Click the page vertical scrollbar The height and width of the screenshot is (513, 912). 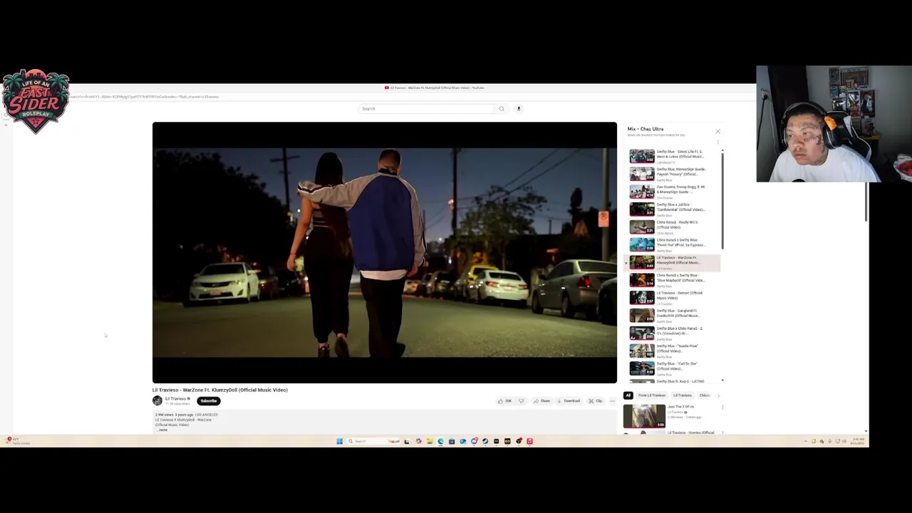[866, 202]
